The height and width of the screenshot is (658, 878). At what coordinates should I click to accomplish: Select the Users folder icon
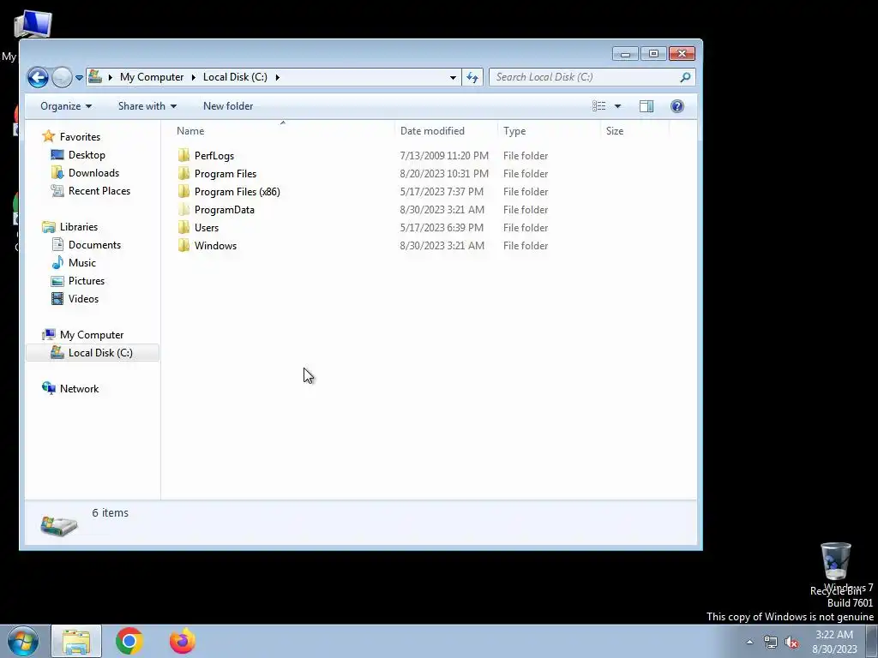(x=183, y=227)
